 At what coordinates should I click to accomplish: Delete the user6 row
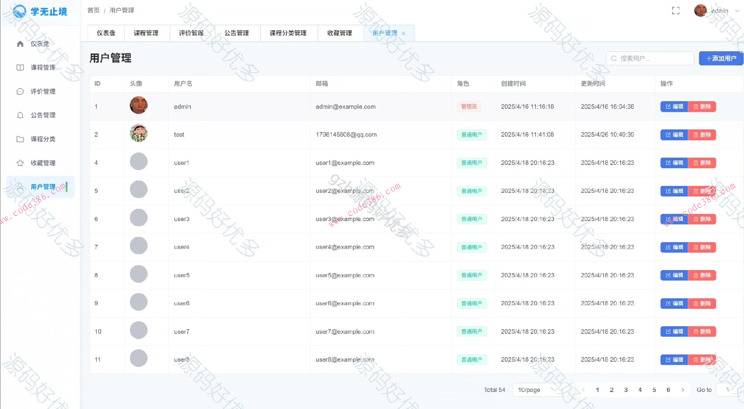pyautogui.click(x=702, y=303)
